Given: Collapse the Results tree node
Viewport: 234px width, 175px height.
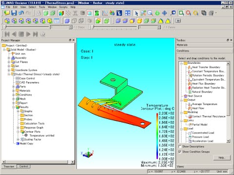Looking at the screenshot, I should coord(14,107).
